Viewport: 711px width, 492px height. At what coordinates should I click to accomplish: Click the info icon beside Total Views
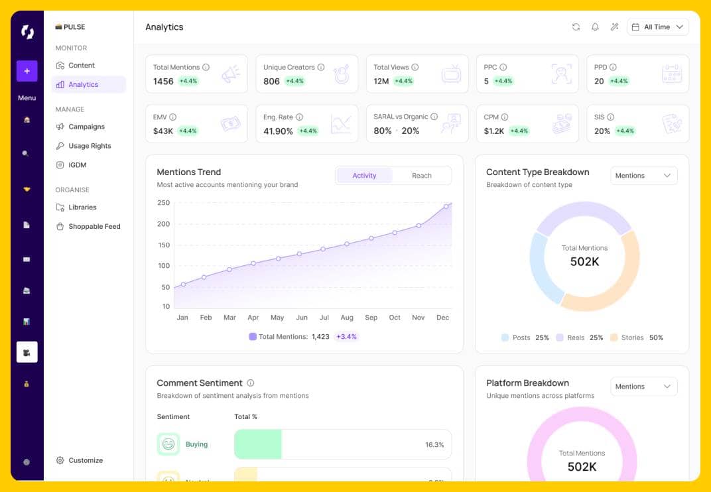click(x=415, y=67)
